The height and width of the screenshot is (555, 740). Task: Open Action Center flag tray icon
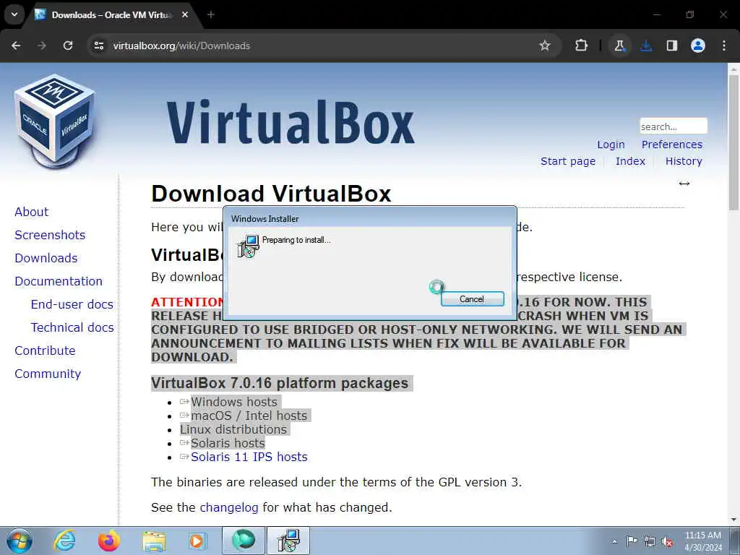632,541
